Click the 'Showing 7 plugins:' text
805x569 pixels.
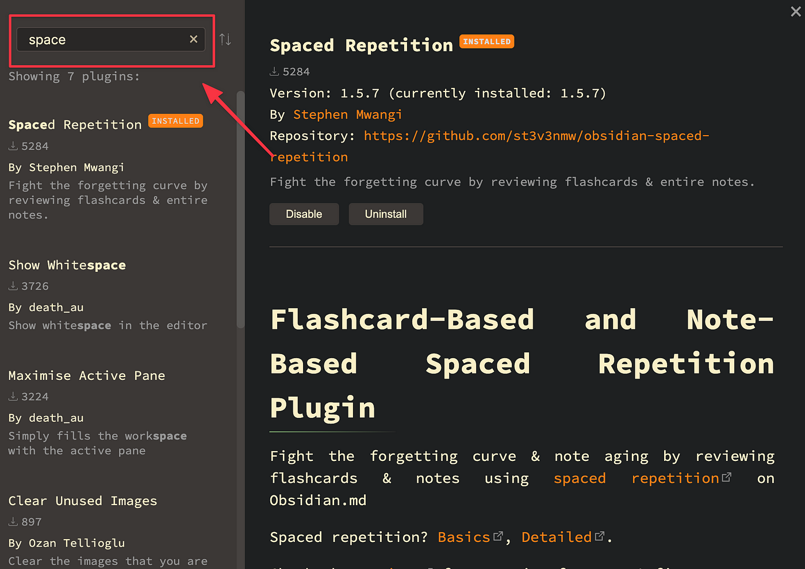tap(74, 76)
